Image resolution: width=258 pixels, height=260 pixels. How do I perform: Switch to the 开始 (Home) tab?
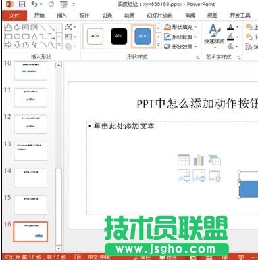pos(39,16)
